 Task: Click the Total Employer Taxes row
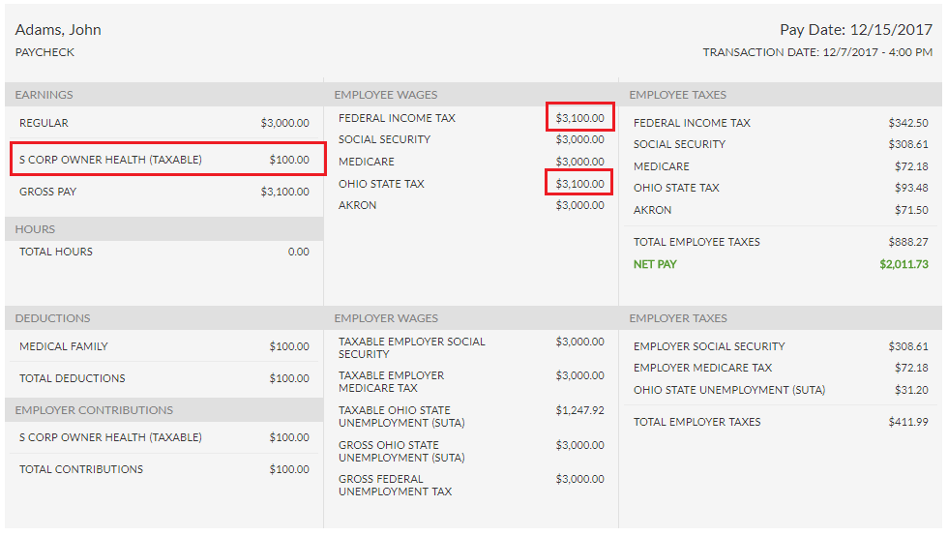click(x=780, y=422)
